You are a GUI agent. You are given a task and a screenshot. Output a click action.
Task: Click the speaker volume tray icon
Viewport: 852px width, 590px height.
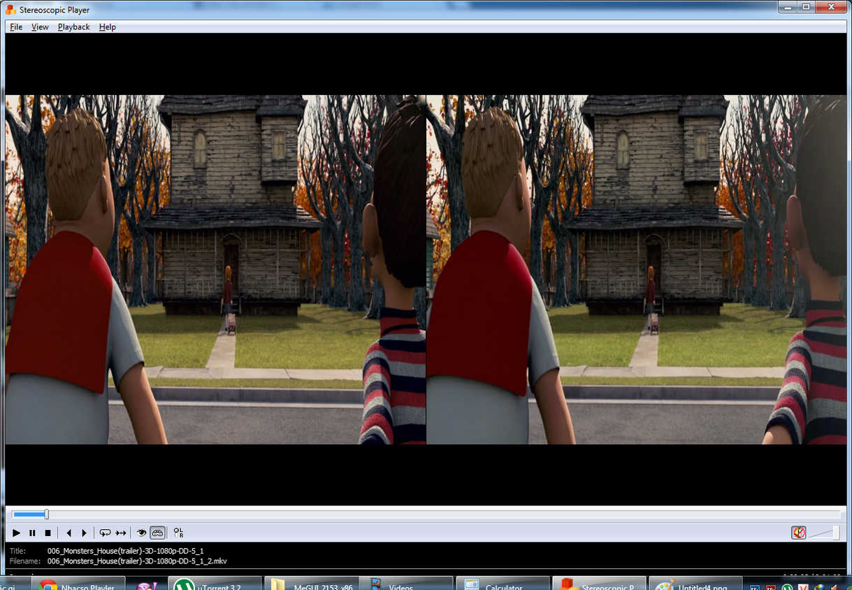click(835, 587)
